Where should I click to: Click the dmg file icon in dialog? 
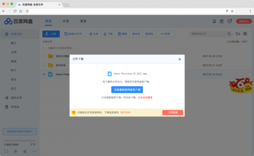110,74
